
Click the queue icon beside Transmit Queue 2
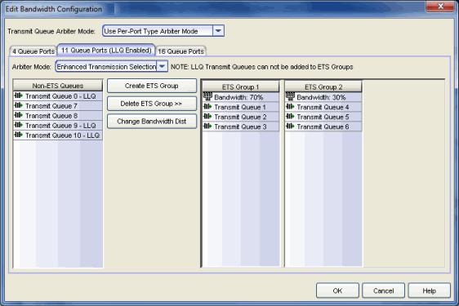click(x=207, y=117)
